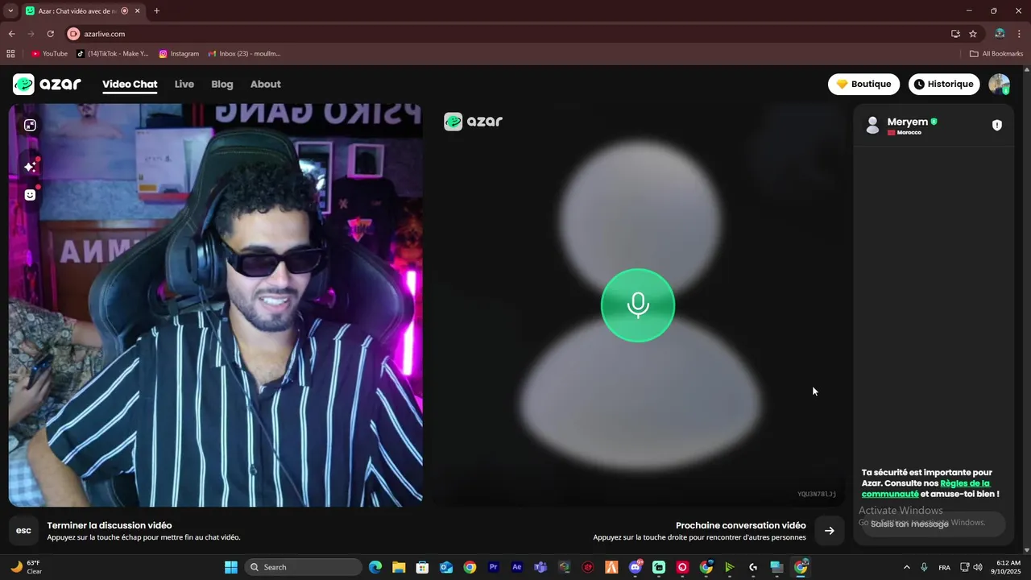Open the All Bookmarks folder

click(996, 54)
